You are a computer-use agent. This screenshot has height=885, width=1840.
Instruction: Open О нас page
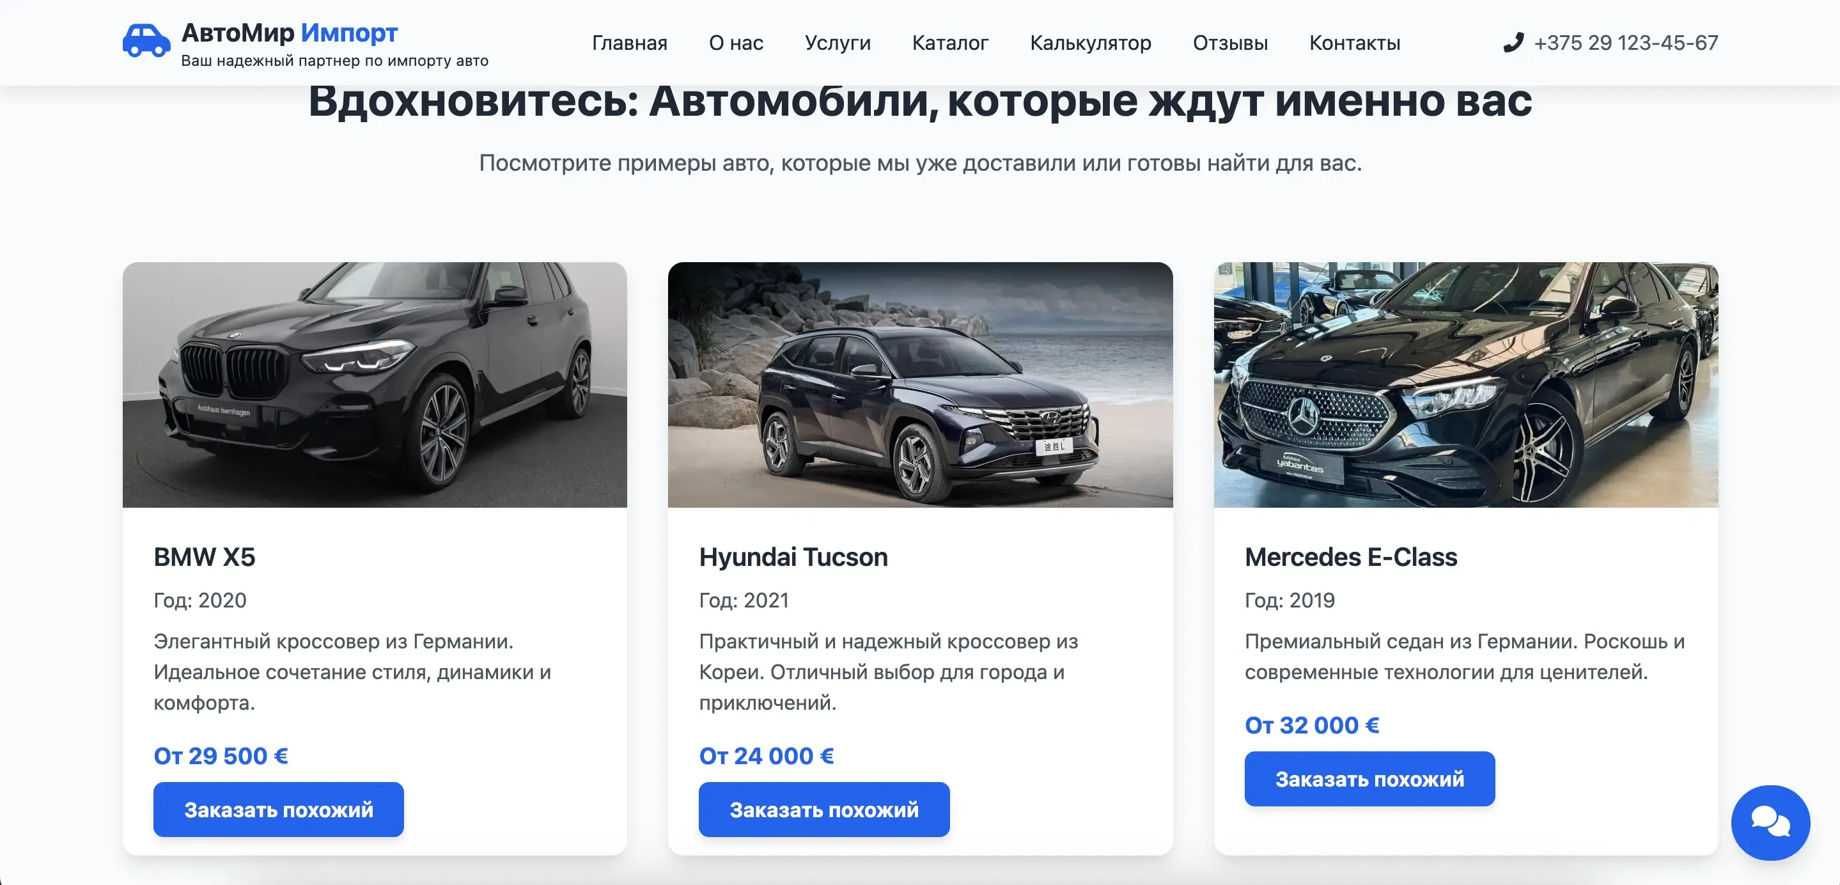736,43
